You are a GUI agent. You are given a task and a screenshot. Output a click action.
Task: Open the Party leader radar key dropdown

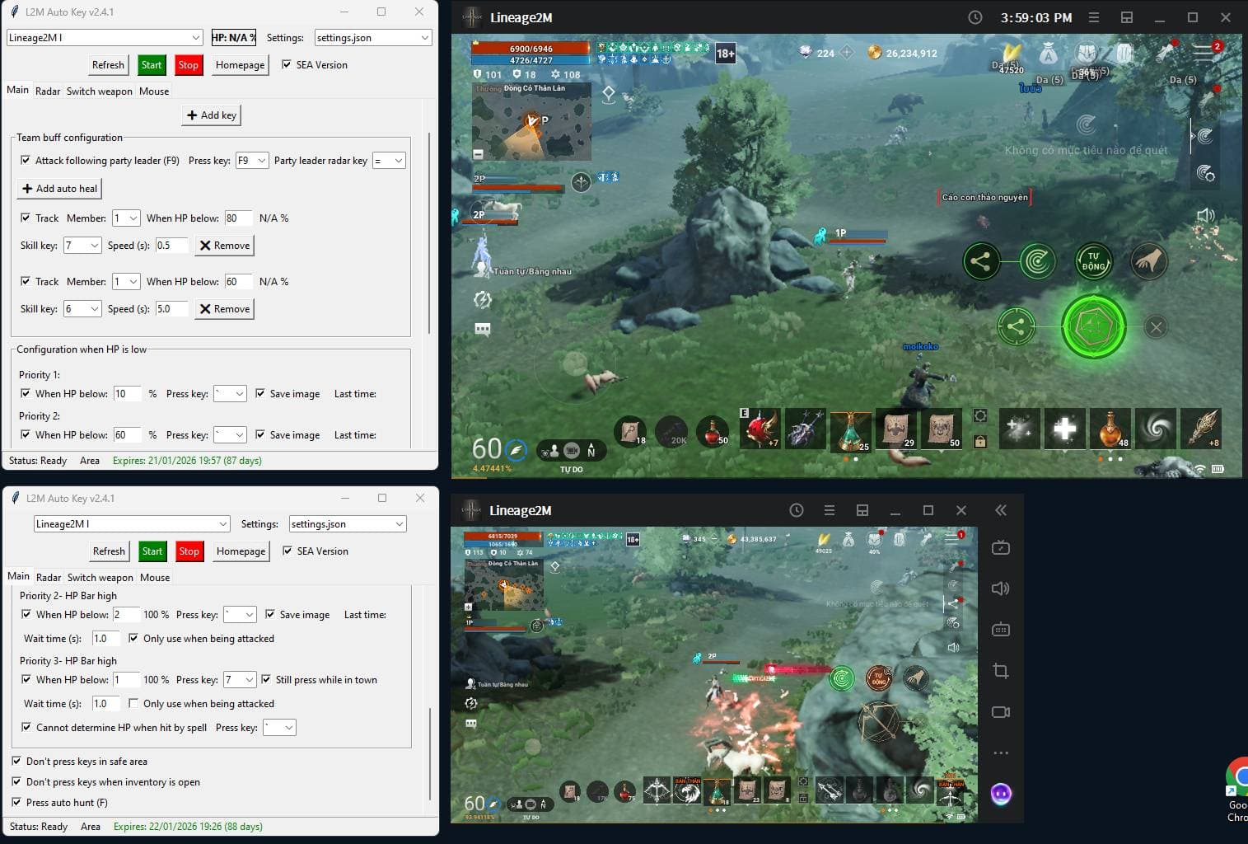[x=389, y=161]
